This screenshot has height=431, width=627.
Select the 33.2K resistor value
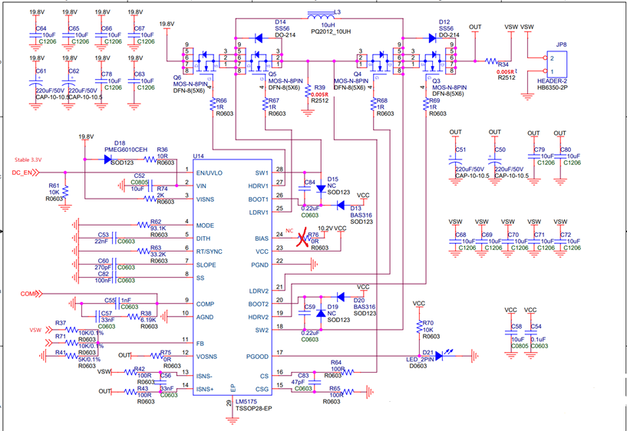[x=159, y=254]
